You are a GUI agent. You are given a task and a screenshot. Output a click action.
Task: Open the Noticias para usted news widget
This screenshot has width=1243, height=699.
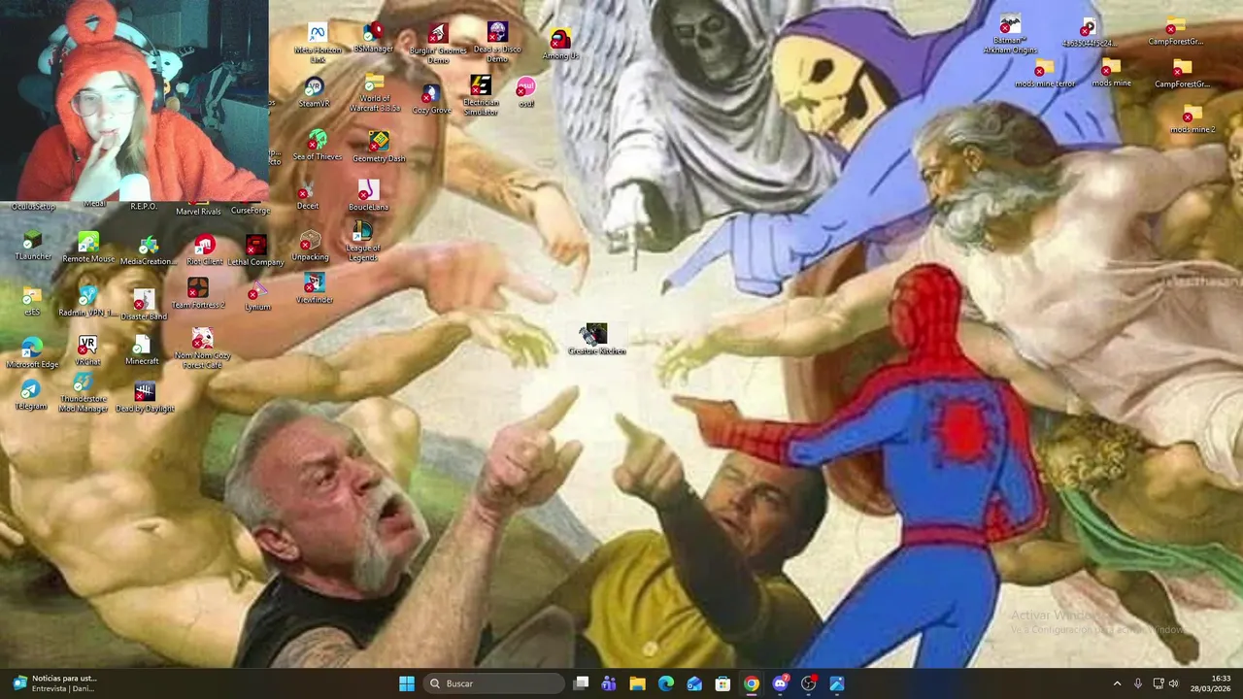click(x=54, y=683)
